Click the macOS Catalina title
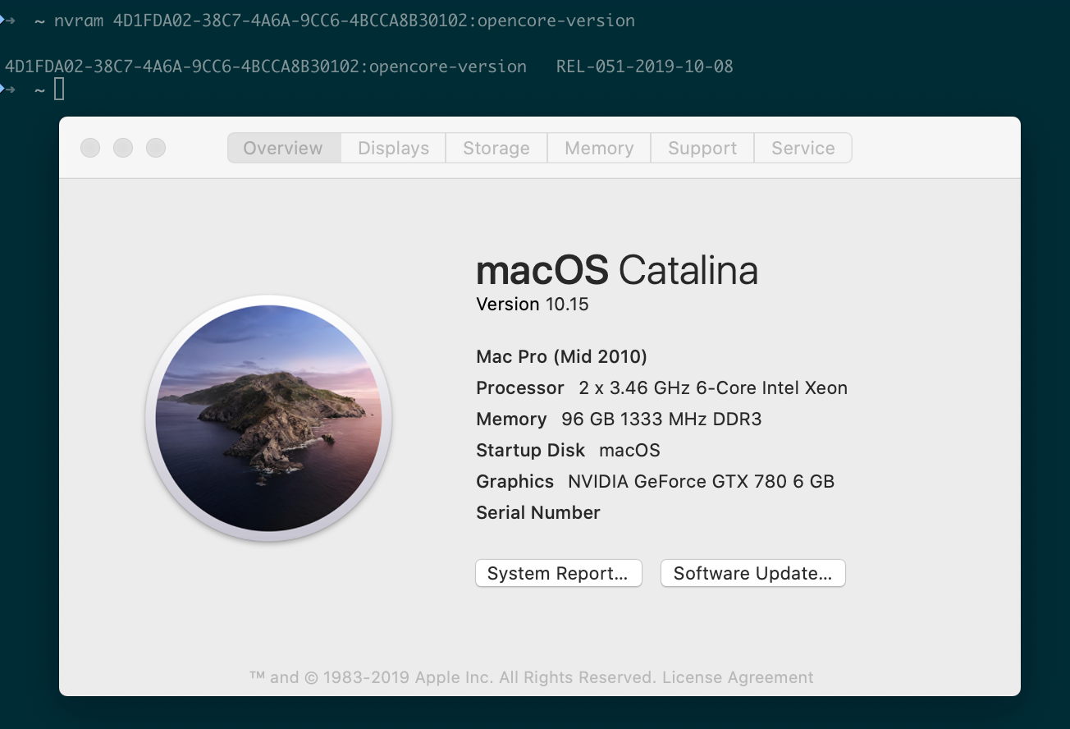The width and height of the screenshot is (1070, 729). tap(616, 271)
